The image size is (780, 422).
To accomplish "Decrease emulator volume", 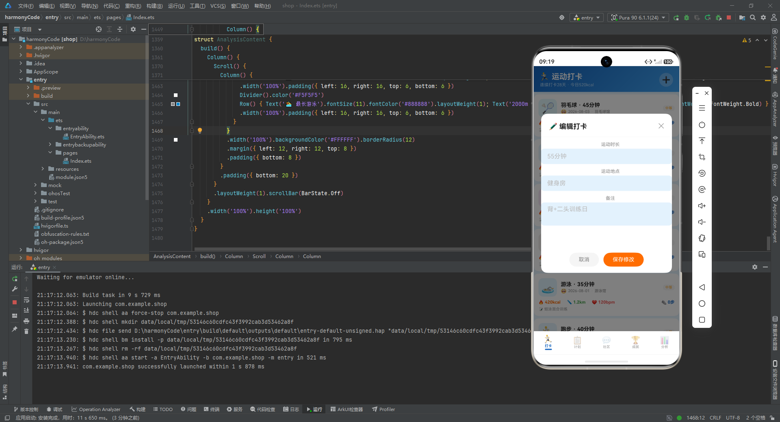I will 702,222.
